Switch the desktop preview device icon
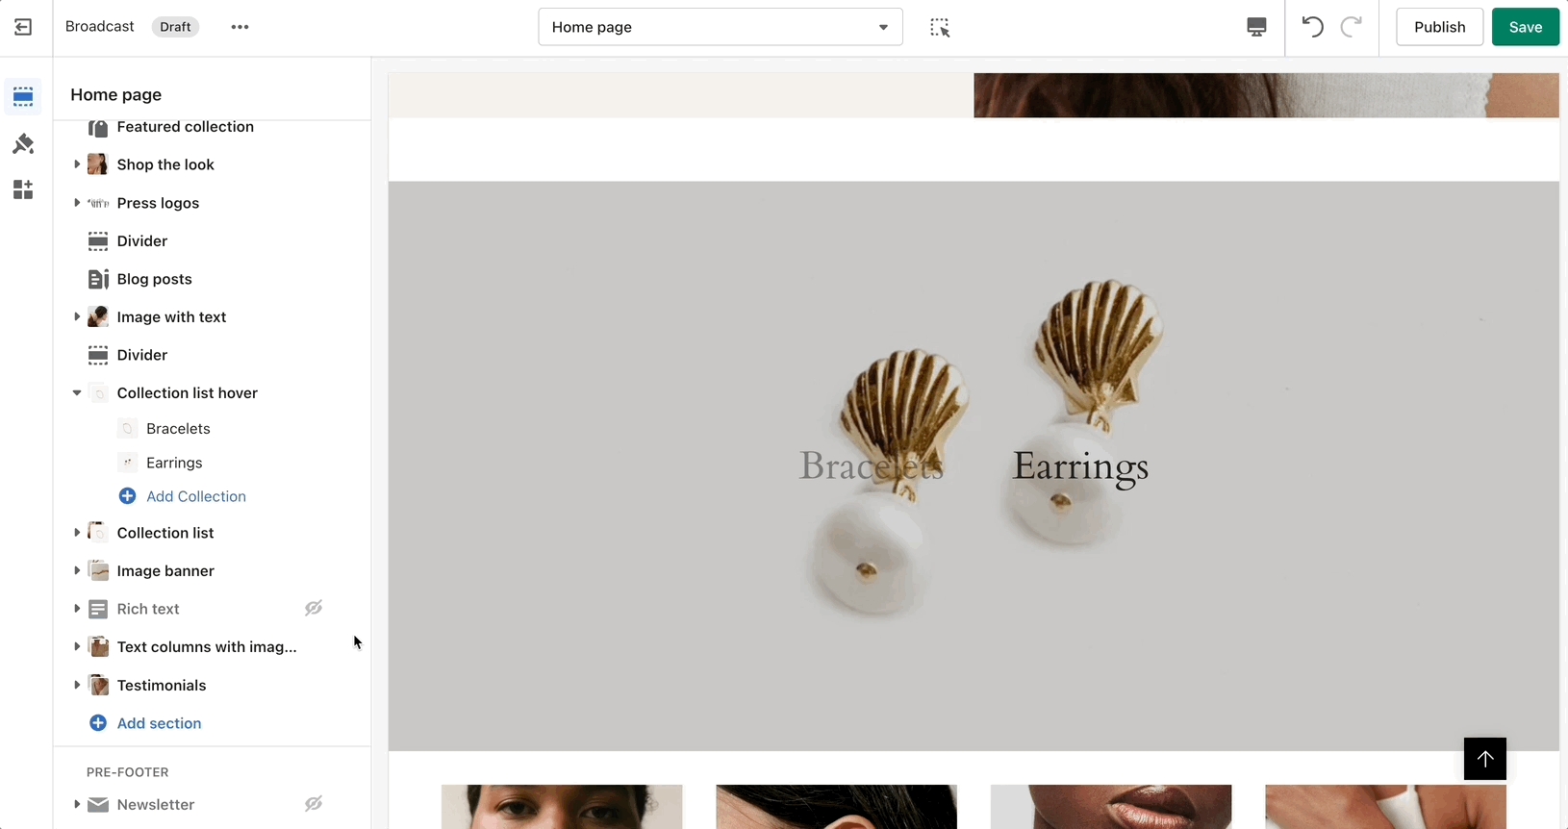This screenshot has height=829, width=1568. coord(1256,27)
